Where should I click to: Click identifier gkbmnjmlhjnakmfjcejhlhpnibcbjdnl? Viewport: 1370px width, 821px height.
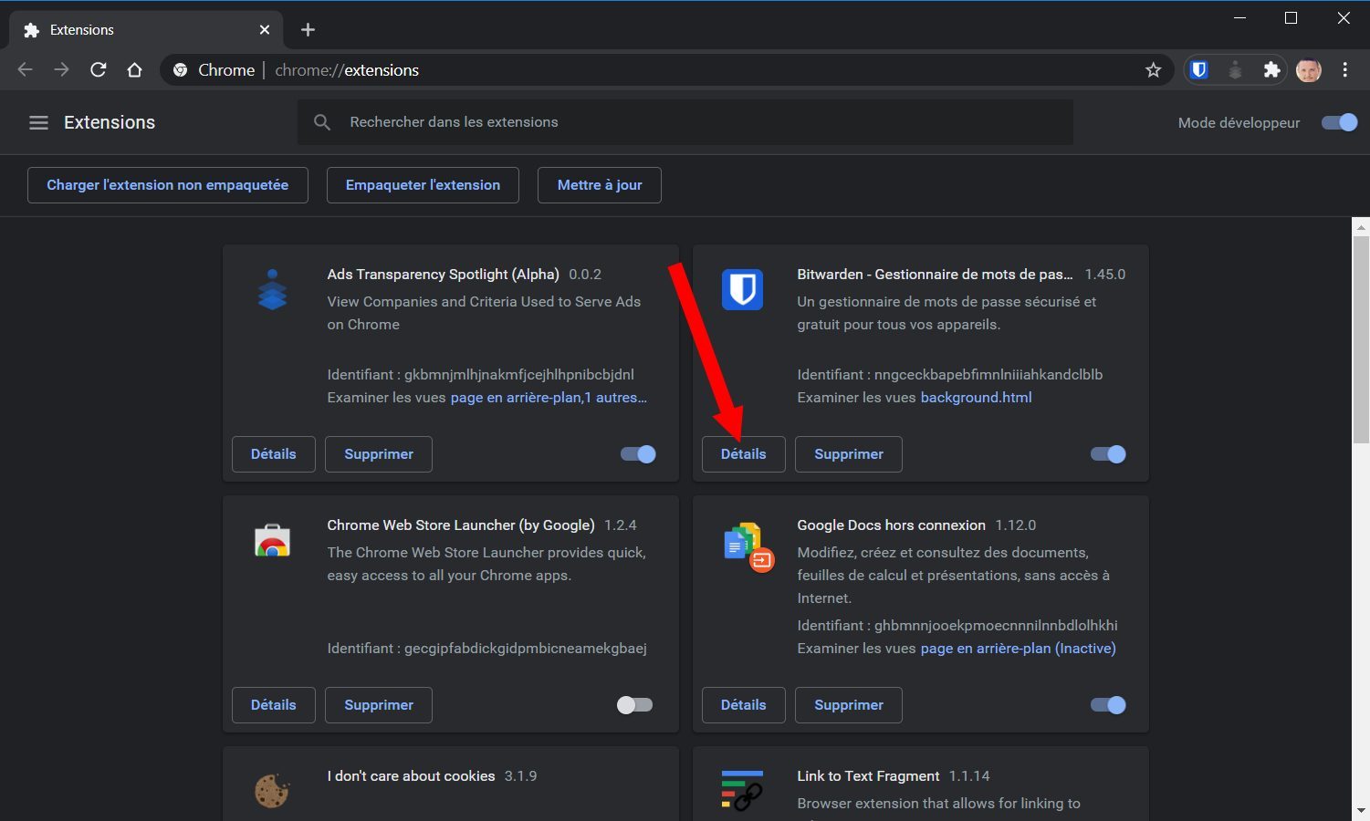point(519,375)
